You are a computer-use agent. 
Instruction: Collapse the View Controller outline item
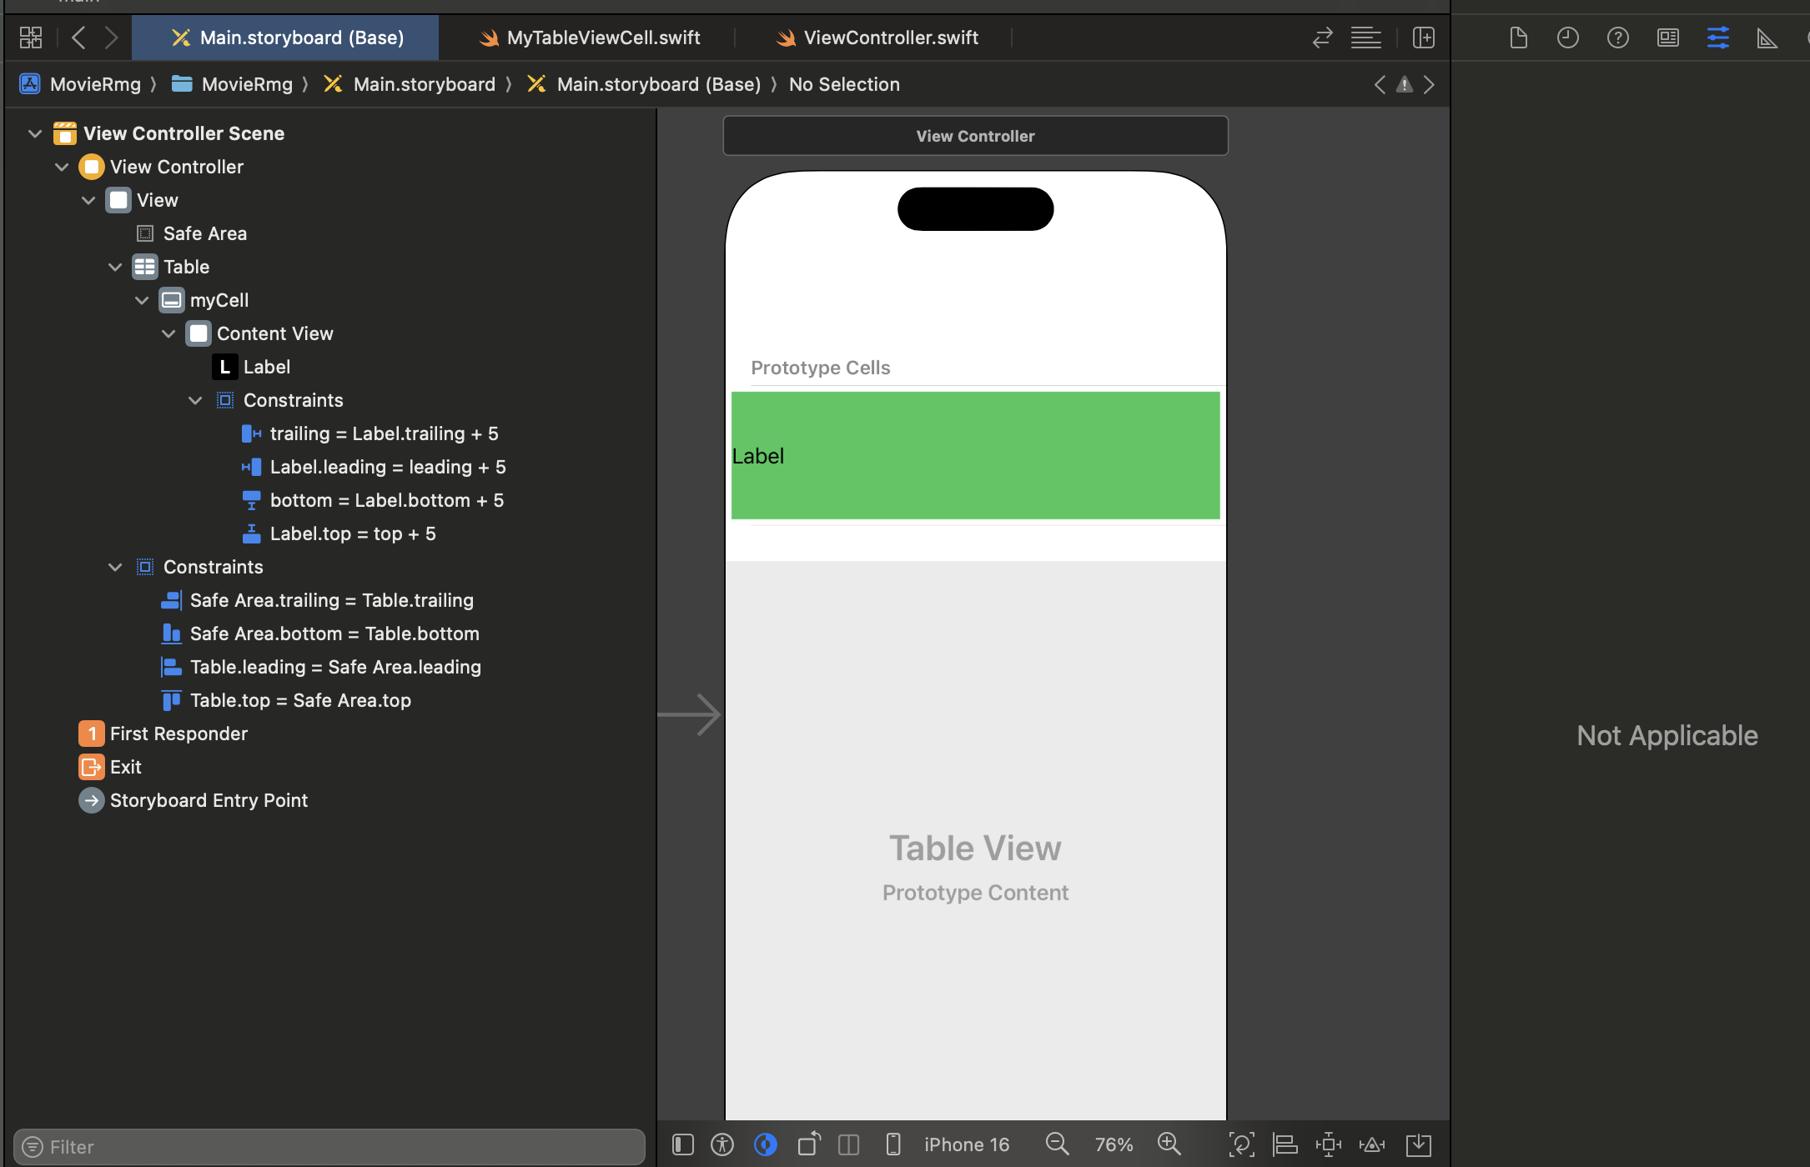click(x=62, y=167)
